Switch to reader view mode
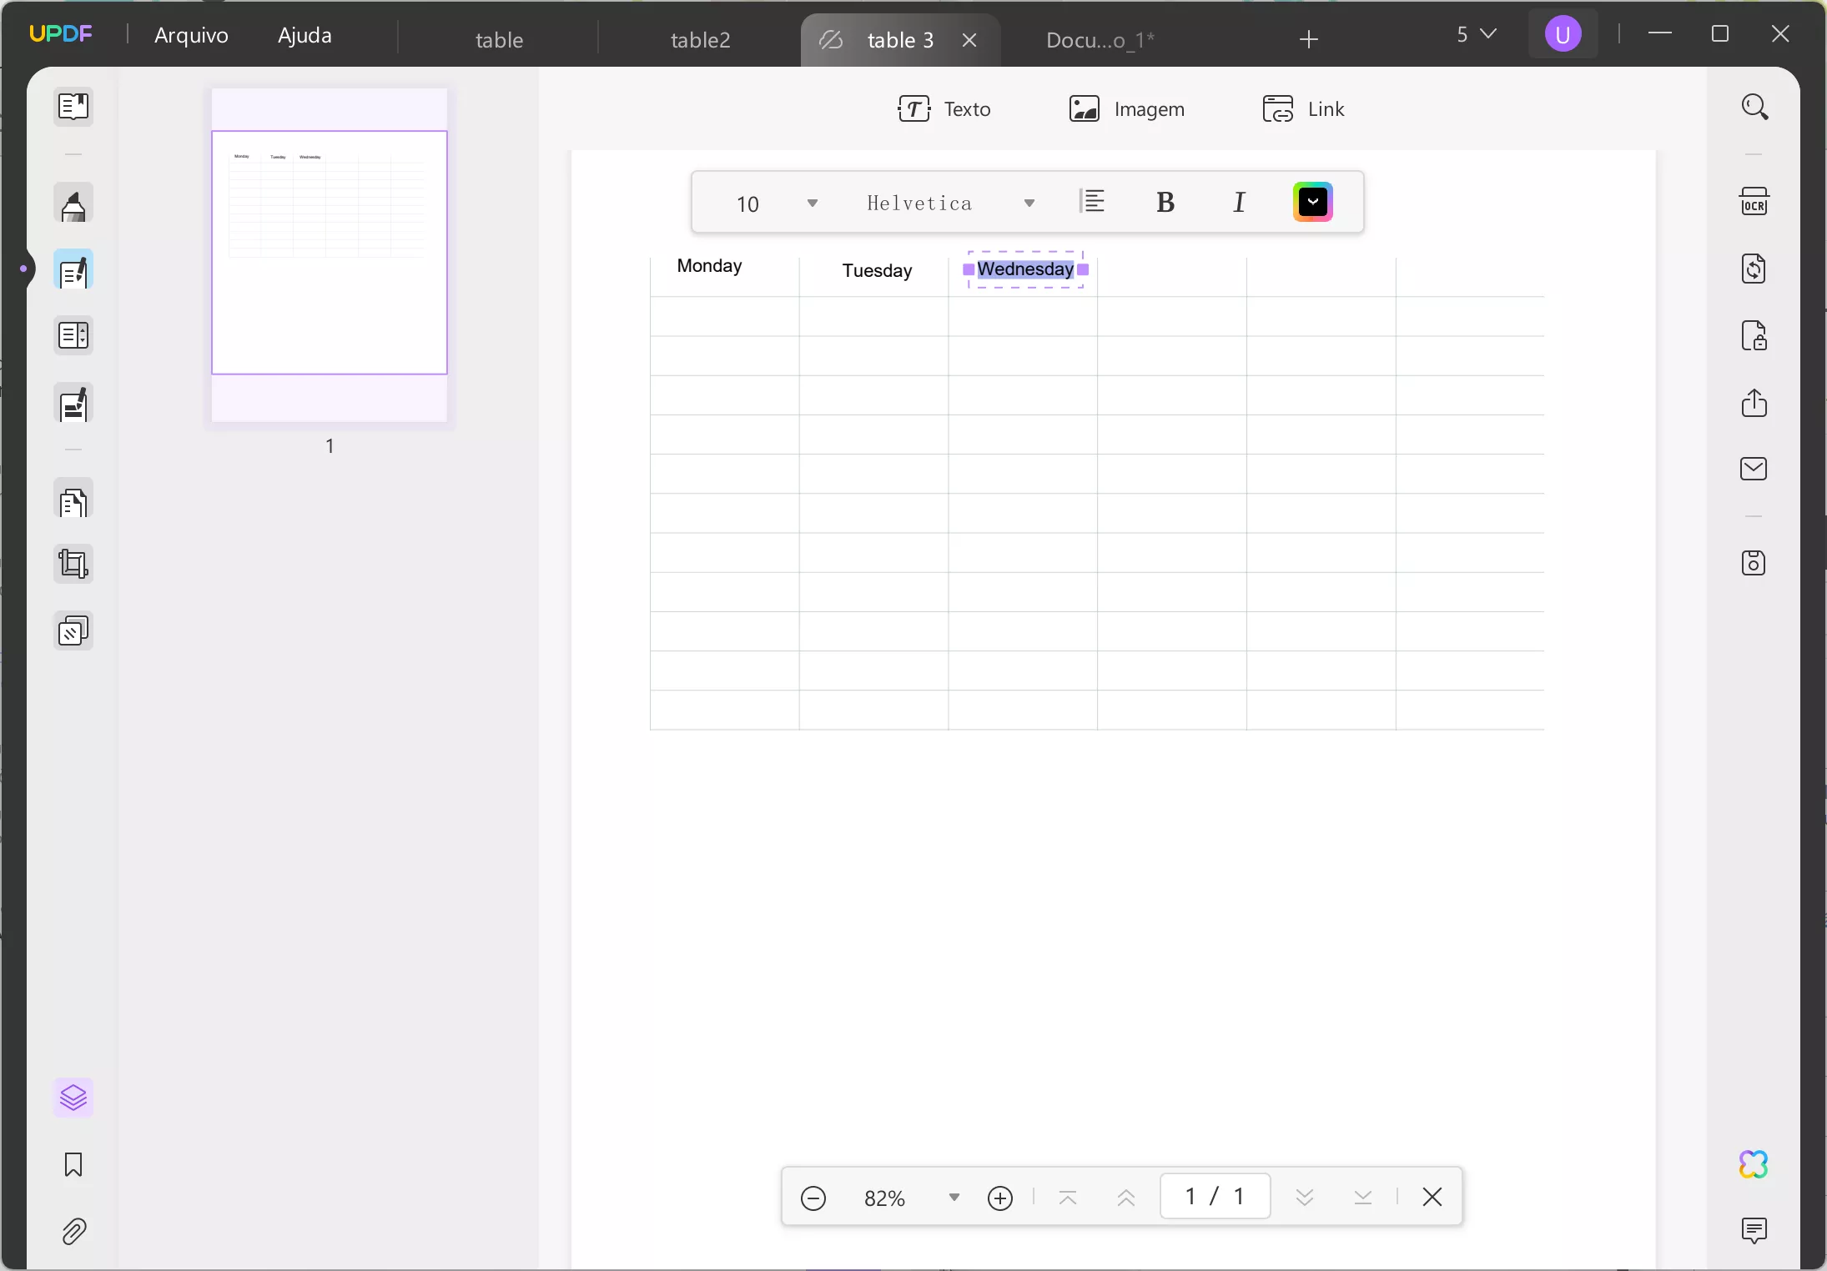 click(x=73, y=107)
